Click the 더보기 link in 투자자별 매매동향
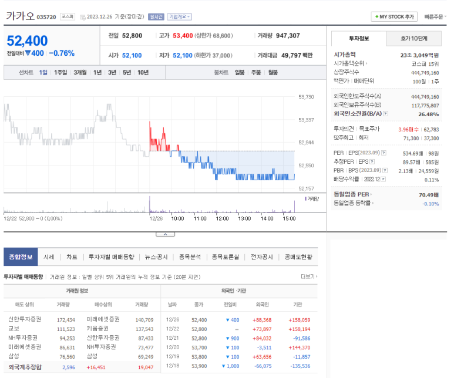Viewport: 454px width, 378px height. [309, 276]
